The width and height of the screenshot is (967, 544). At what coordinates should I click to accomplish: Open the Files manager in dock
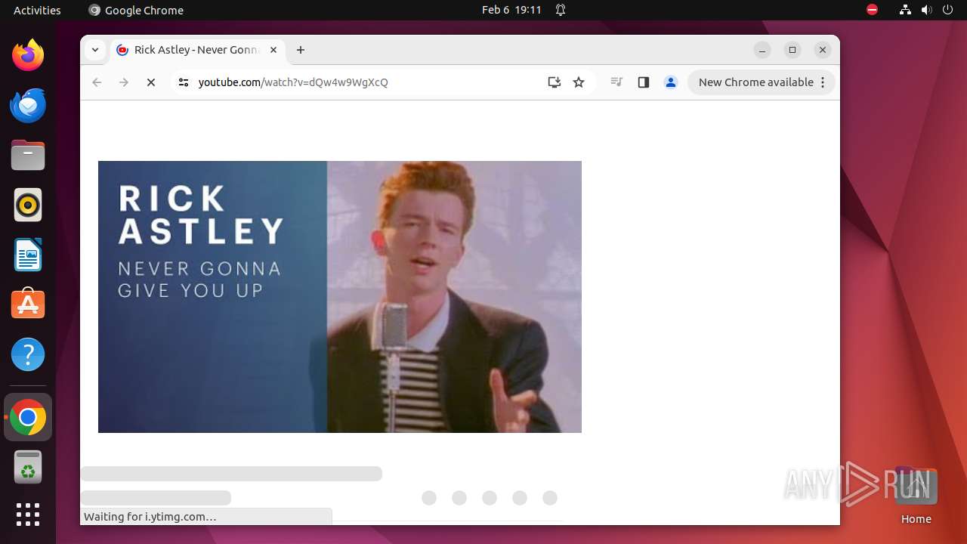[28, 155]
